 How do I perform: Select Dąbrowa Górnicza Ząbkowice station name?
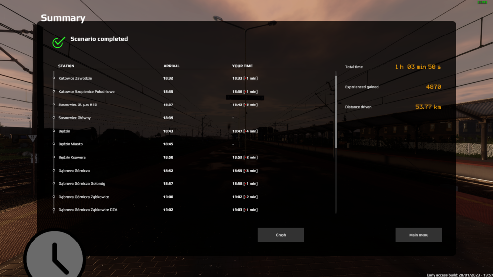pos(84,197)
